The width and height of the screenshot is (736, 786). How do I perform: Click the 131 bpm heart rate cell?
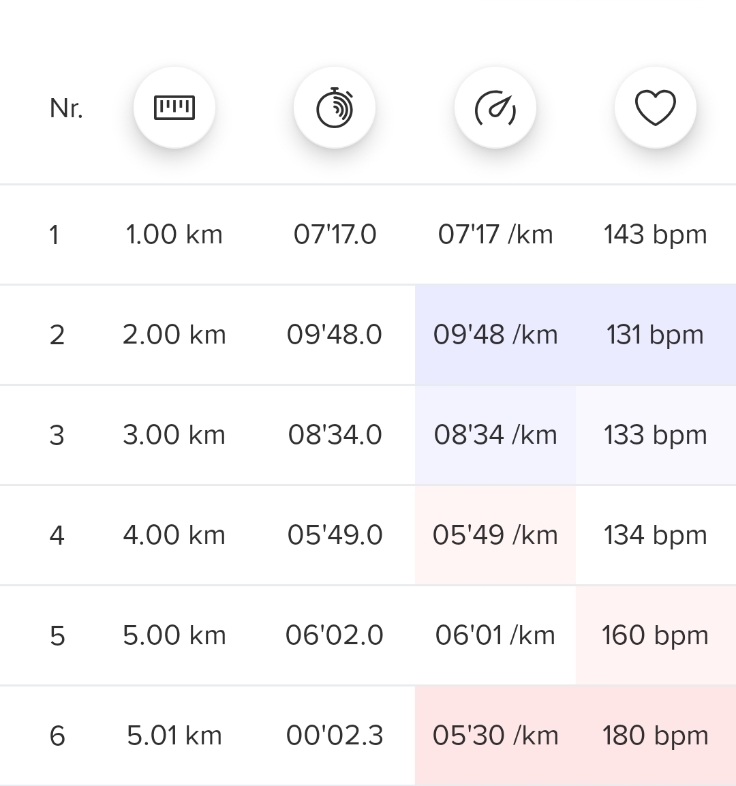[655, 335]
